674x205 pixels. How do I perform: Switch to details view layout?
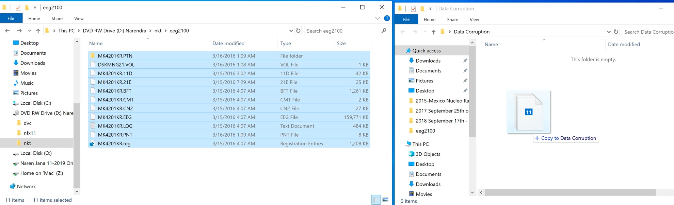tap(376, 200)
